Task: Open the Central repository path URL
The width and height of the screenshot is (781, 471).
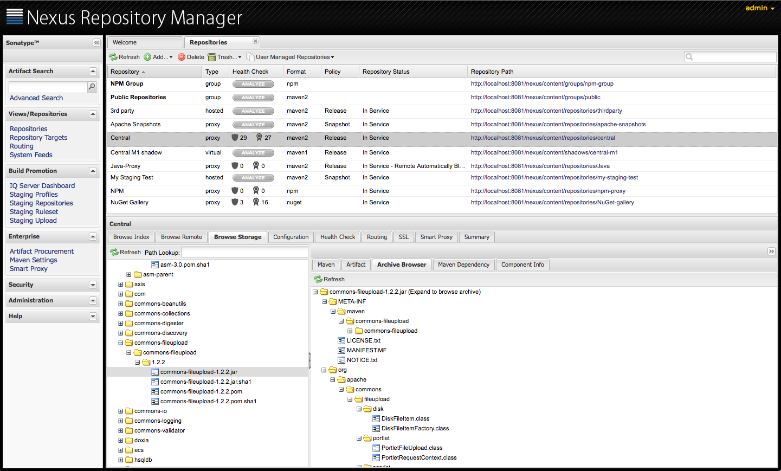Action: click(543, 138)
